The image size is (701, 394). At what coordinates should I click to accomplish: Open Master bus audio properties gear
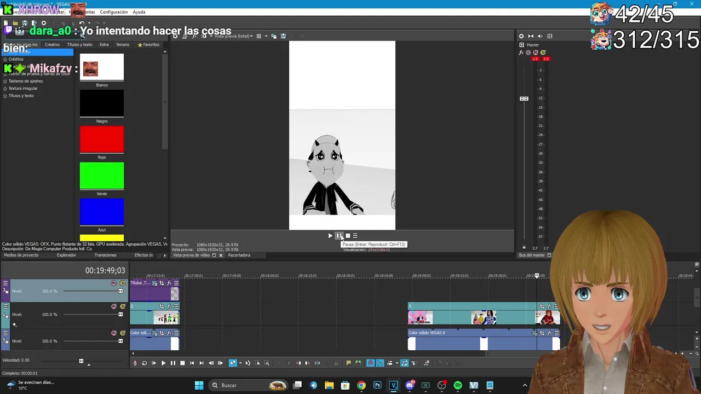521,36
